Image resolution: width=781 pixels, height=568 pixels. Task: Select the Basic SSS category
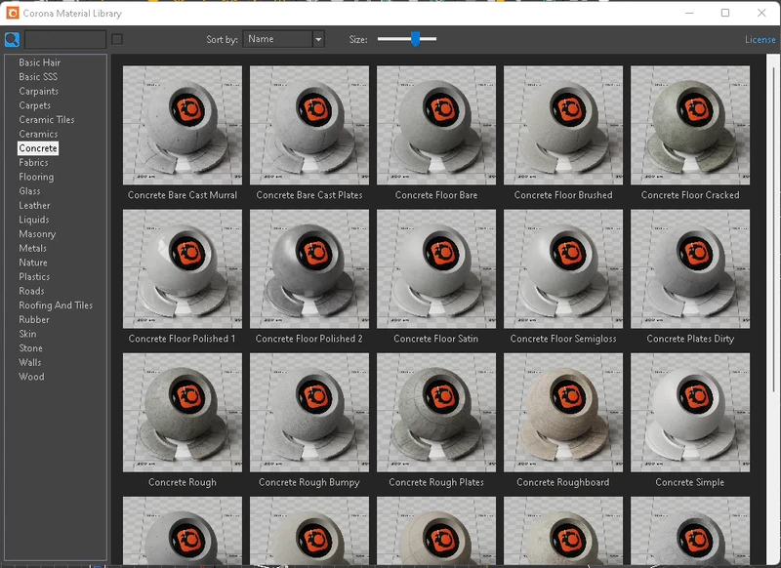click(x=38, y=77)
